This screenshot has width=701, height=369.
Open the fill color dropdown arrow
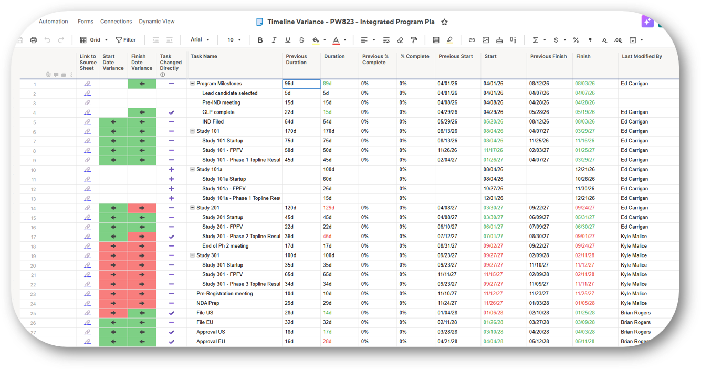[325, 40]
